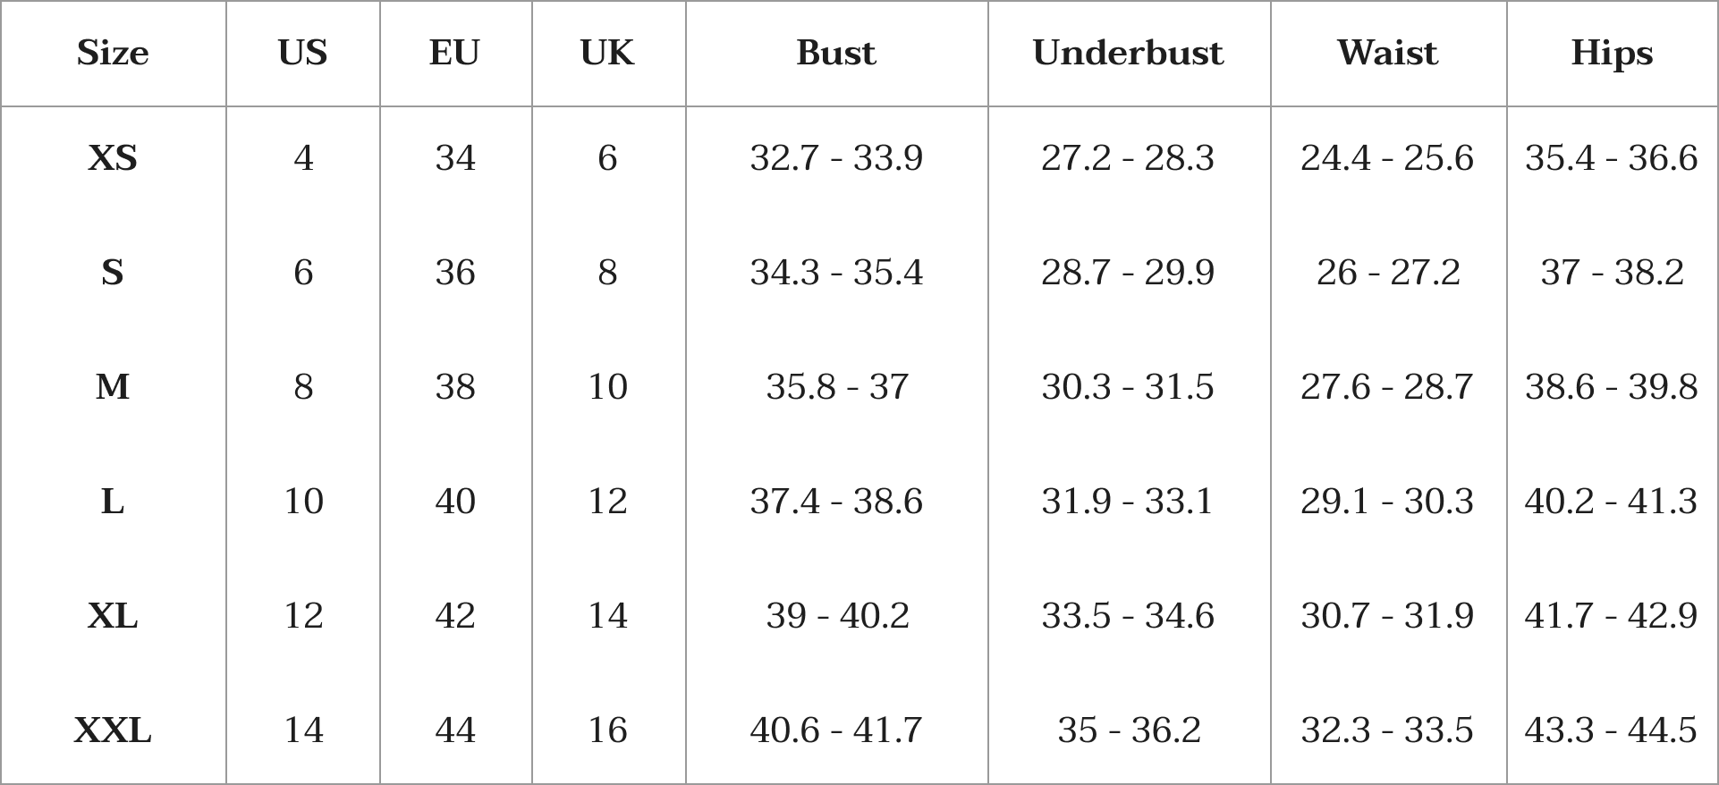This screenshot has width=1719, height=785.
Task: Click the Underbust column header
Action: coord(1128,53)
